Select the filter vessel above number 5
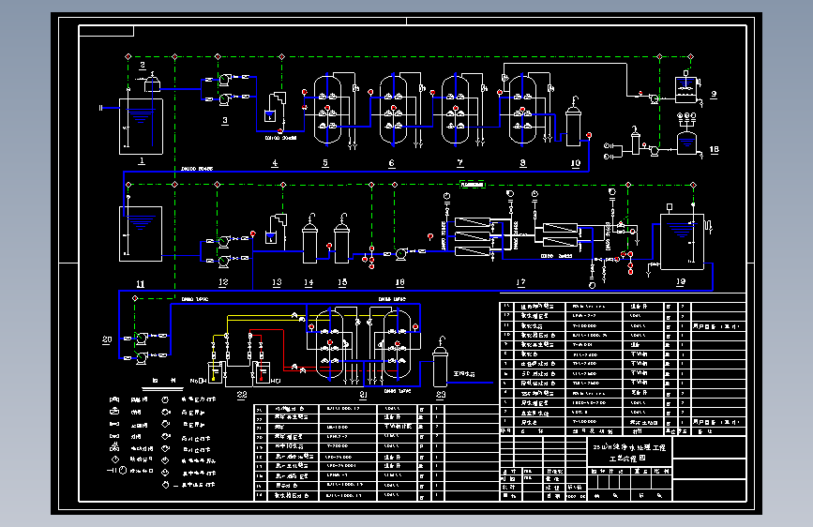 pos(327,110)
